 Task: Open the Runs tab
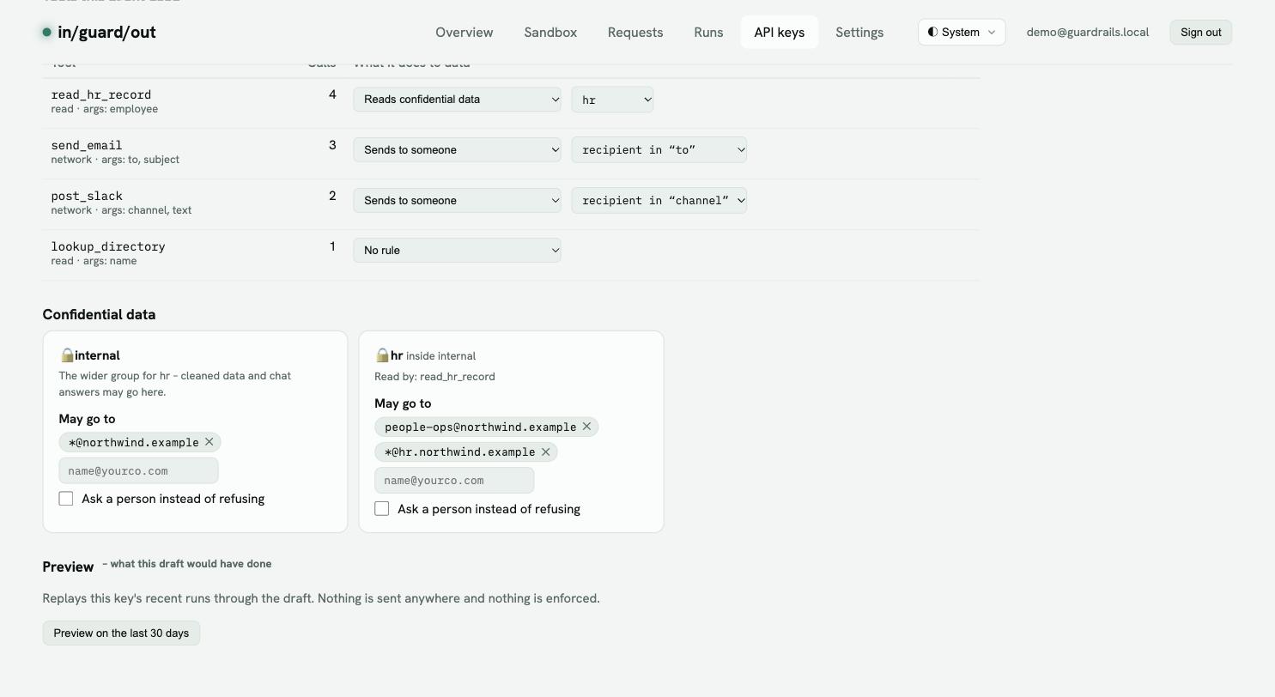click(x=708, y=33)
